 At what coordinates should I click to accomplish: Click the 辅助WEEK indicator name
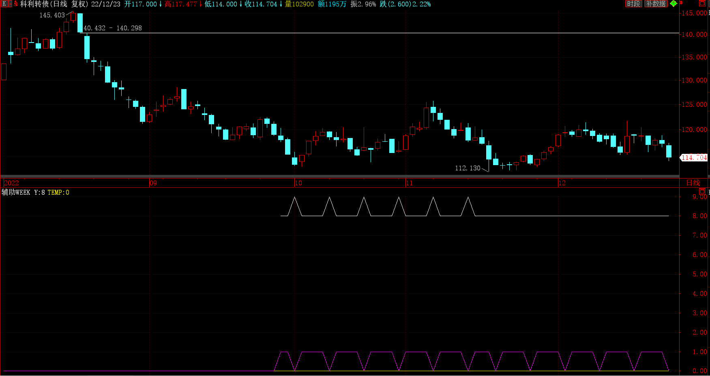point(16,192)
